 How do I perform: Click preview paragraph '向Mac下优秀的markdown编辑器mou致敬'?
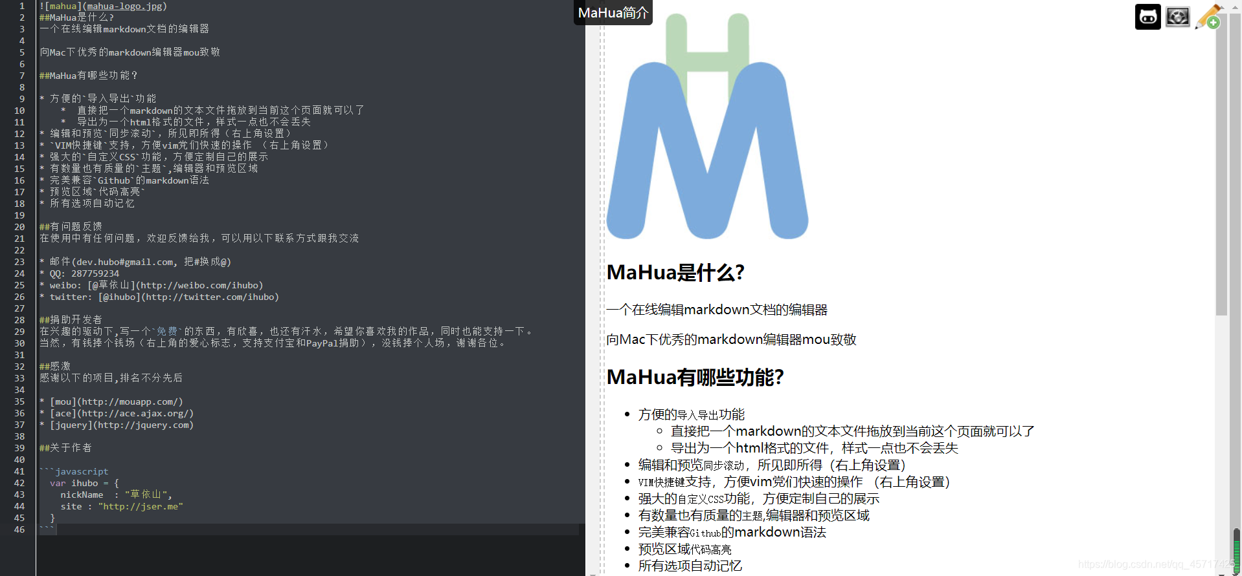pyautogui.click(x=732, y=339)
